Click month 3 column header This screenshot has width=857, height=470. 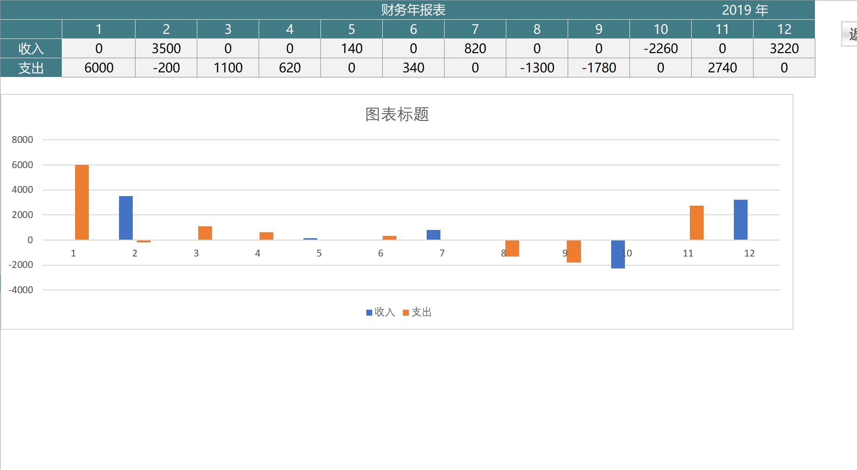(x=228, y=29)
